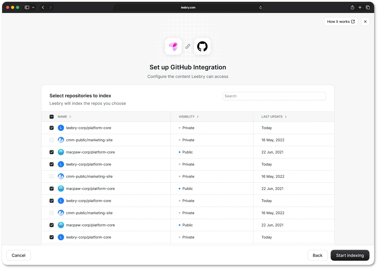378x269 pixels.
Task: Click the Select repositories to index heading
Action: tap(80, 96)
